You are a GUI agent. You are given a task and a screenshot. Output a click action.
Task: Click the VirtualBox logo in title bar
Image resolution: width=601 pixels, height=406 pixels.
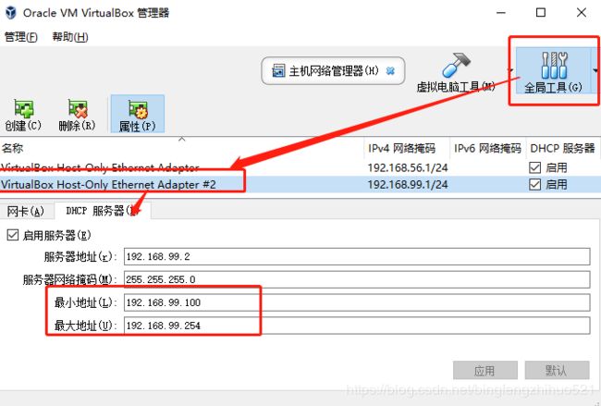[11, 13]
